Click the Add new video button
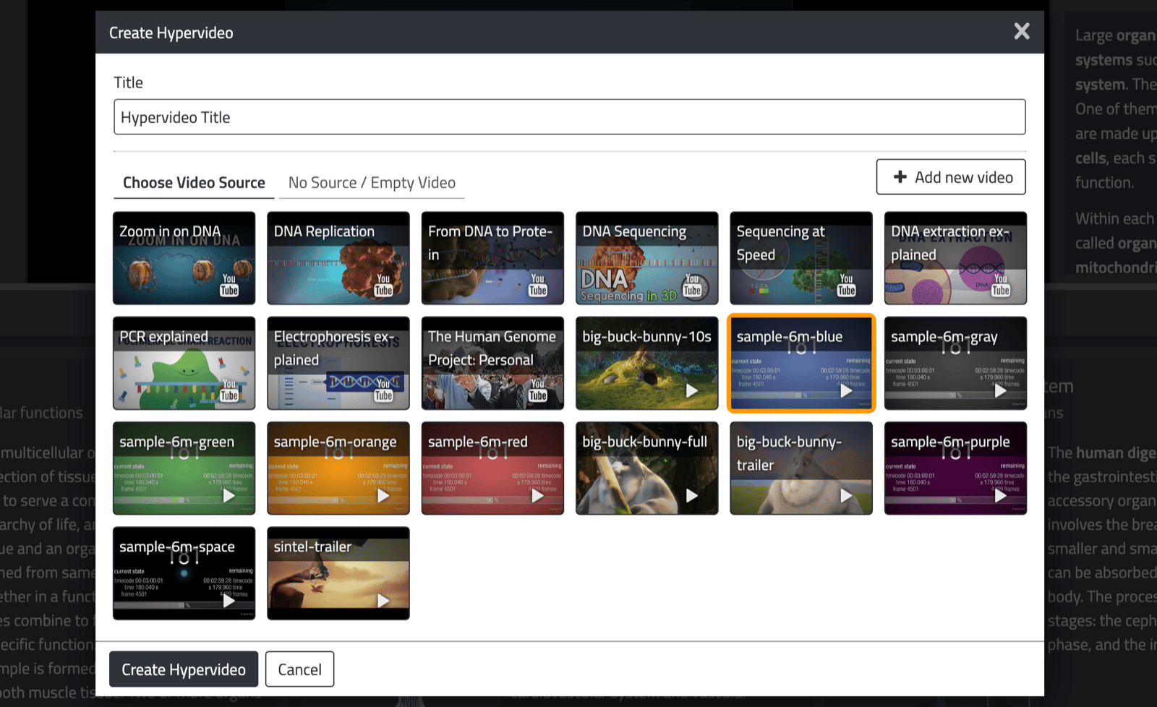This screenshot has height=707, width=1157. click(x=951, y=177)
